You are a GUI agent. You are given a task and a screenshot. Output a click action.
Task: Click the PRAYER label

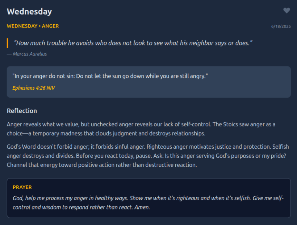(22, 187)
